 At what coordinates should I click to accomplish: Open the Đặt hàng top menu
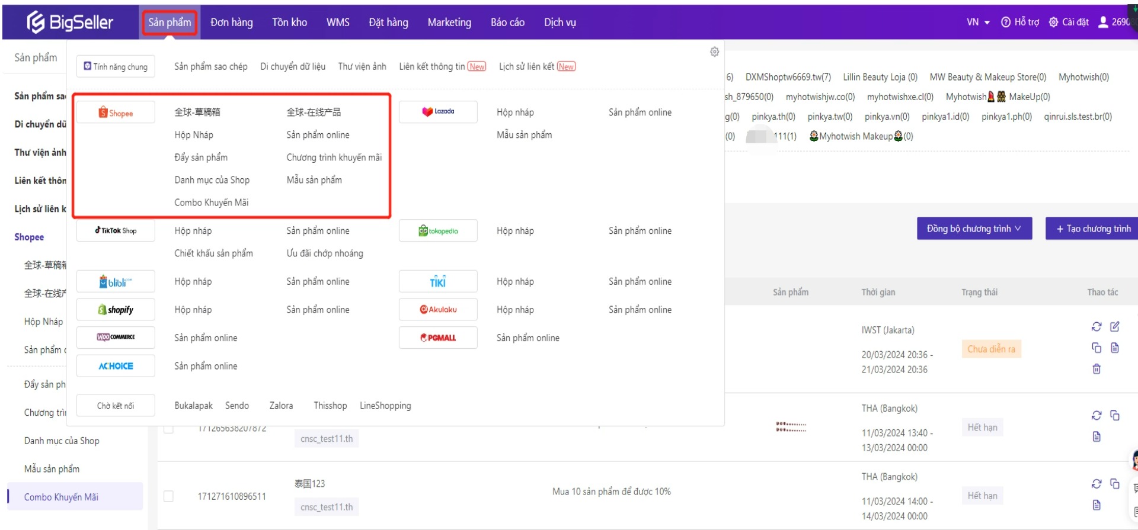[x=388, y=23]
